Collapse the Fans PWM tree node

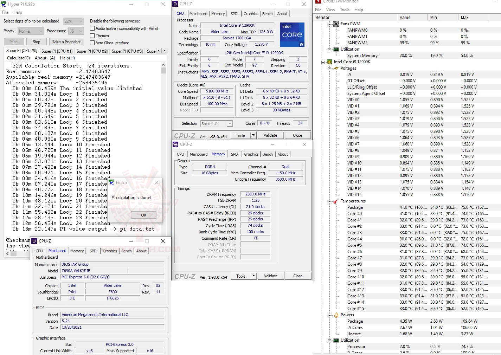329,24
